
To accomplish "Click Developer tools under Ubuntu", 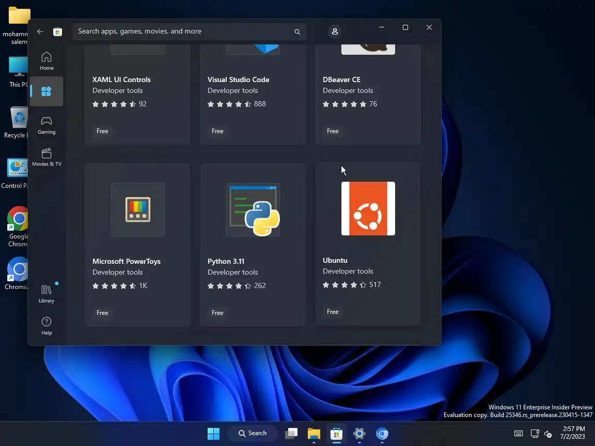I will tap(348, 271).
